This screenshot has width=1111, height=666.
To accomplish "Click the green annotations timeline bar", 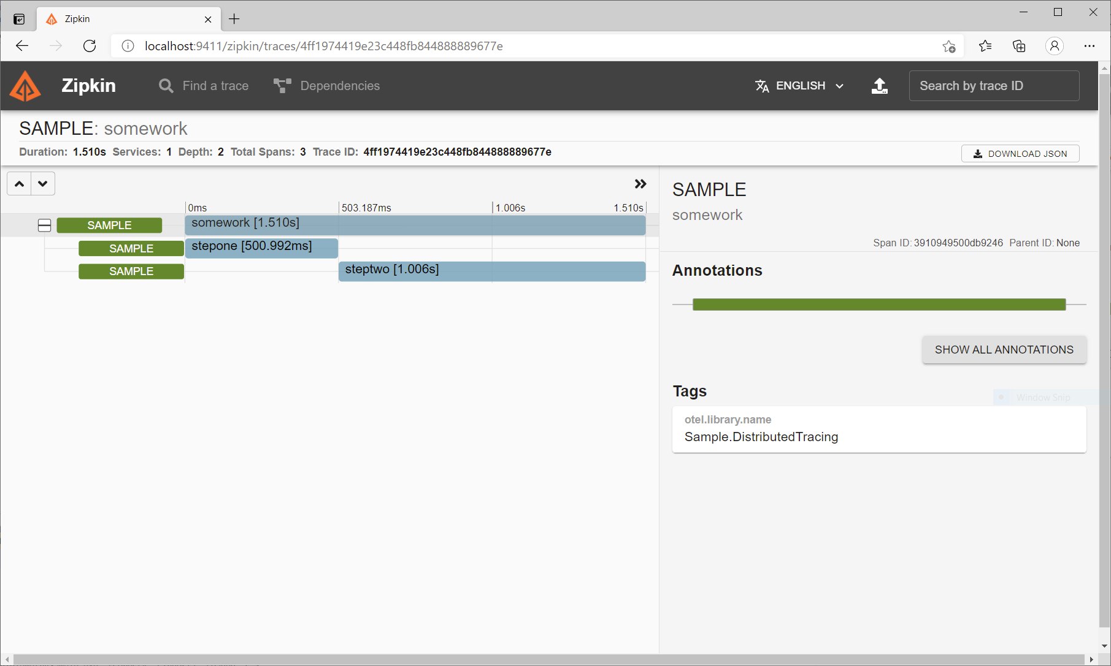I will click(879, 305).
